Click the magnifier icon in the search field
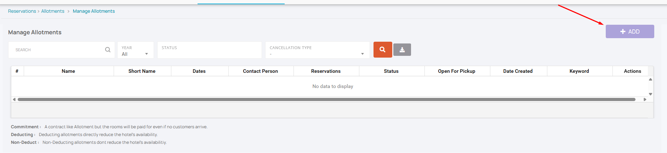The width and height of the screenshot is (667, 153). tap(108, 50)
